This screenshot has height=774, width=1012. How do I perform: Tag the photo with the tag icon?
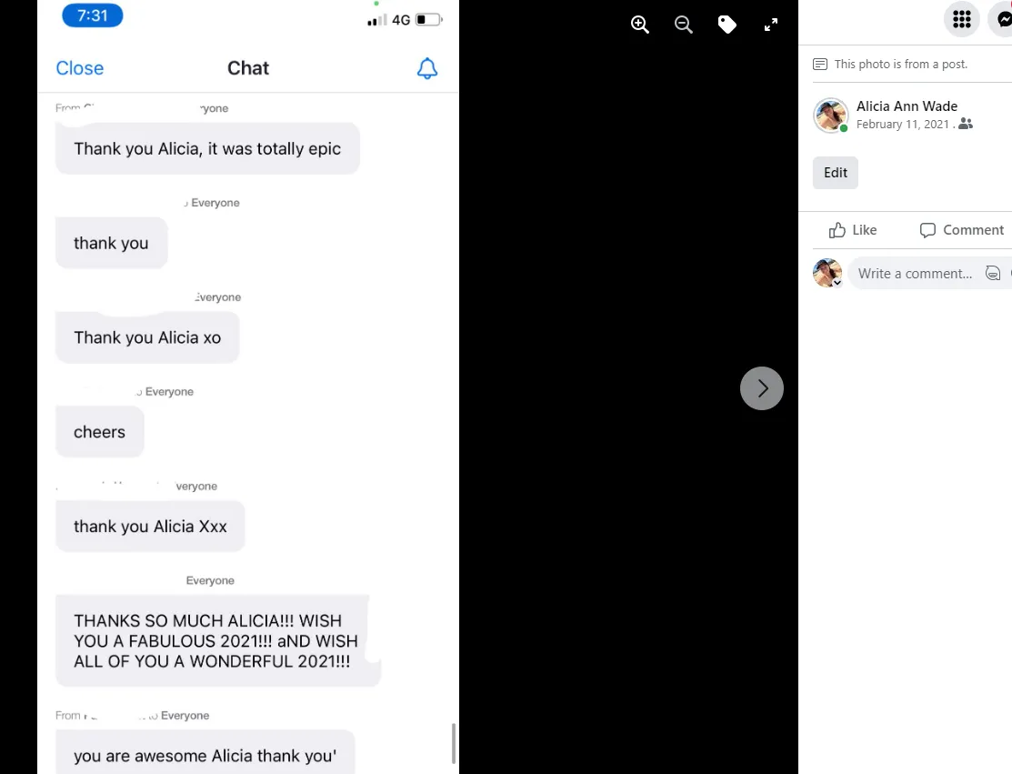point(727,25)
